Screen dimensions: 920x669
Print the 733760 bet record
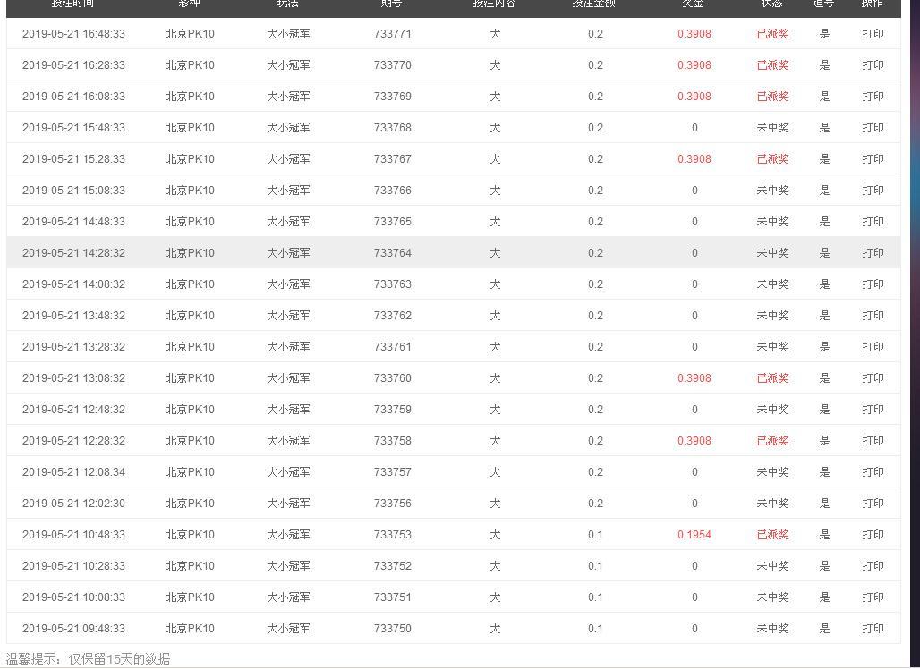tap(873, 378)
